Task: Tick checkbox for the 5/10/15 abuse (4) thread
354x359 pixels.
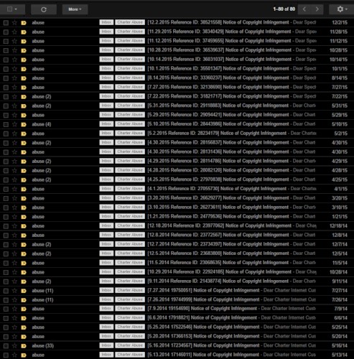Action: 6,124
